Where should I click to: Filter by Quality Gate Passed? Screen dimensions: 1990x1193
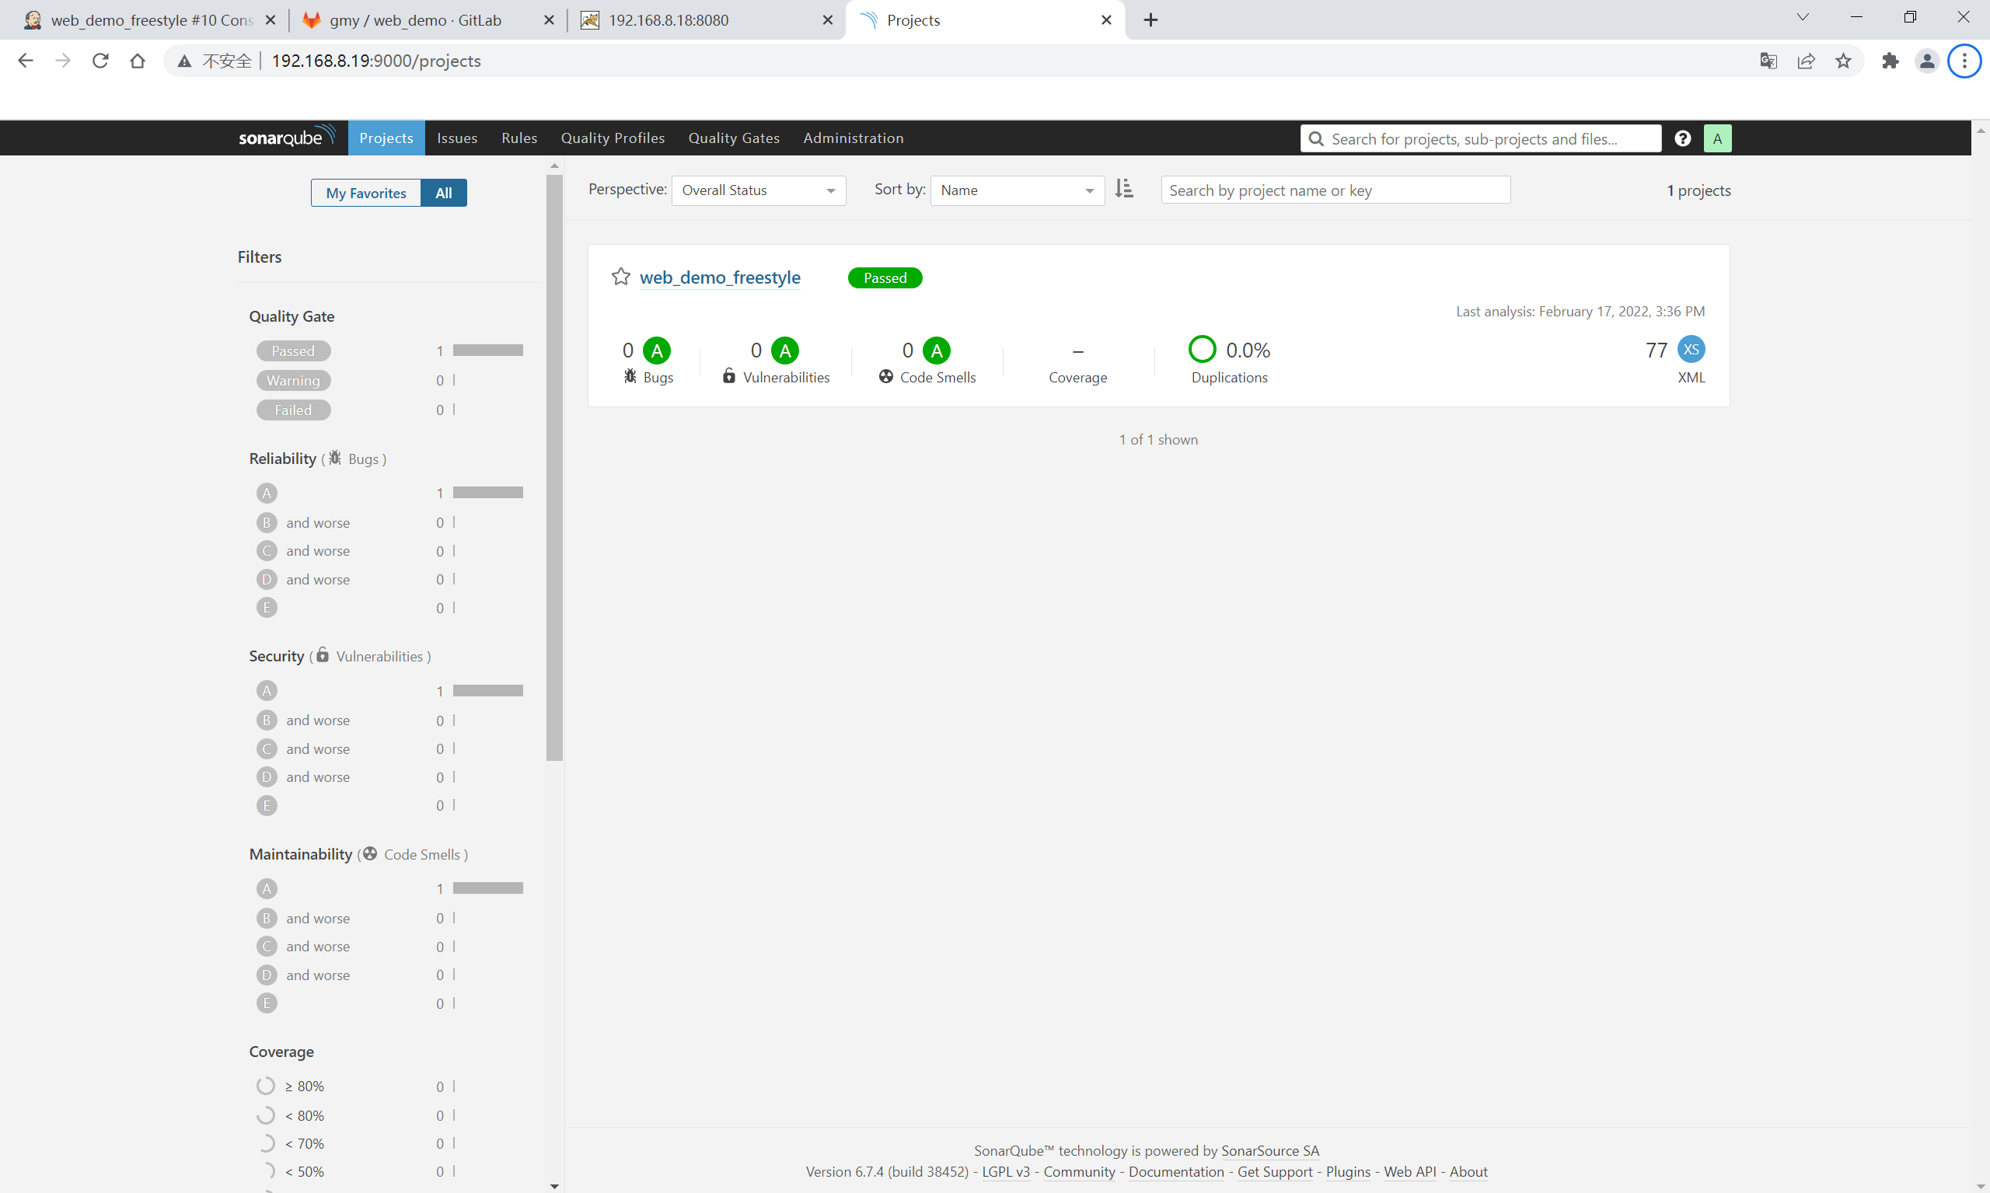pos(293,351)
